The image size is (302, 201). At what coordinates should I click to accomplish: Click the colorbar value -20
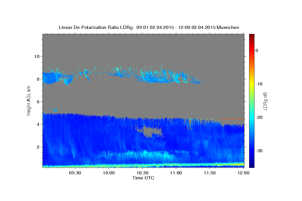tap(259, 117)
